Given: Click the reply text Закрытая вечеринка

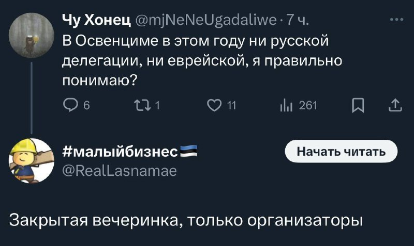Looking at the screenshot, I should click(x=186, y=219).
